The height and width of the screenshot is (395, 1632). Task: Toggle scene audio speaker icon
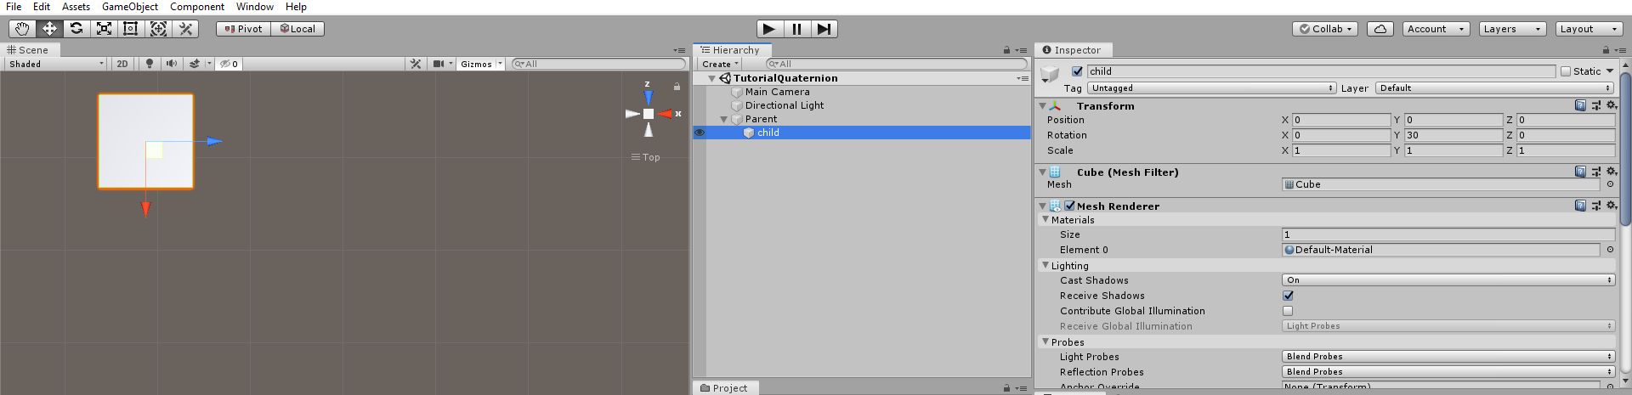click(172, 64)
